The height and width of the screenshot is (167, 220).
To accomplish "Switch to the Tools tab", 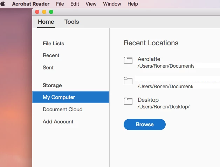I will point(72,22).
